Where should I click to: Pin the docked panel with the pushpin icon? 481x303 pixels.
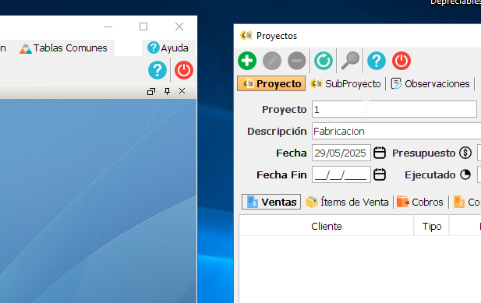pos(167,91)
